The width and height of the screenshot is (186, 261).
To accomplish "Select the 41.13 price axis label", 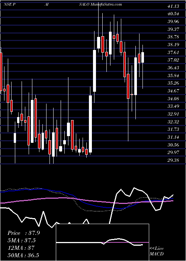I will [x=173, y=6].
